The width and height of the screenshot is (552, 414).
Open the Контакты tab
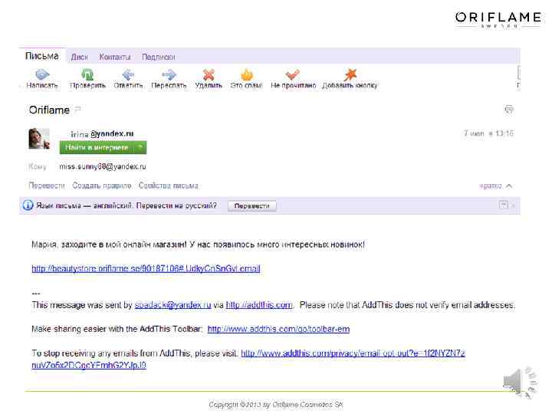pos(115,57)
